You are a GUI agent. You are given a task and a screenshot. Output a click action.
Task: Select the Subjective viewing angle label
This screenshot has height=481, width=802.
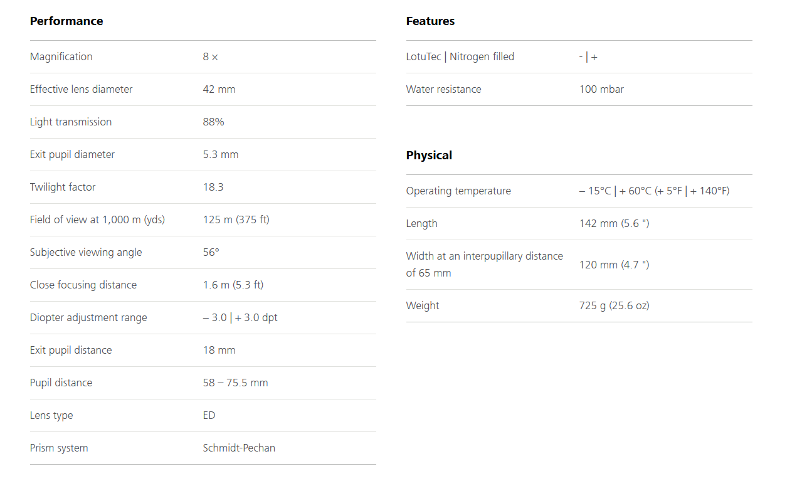click(86, 253)
